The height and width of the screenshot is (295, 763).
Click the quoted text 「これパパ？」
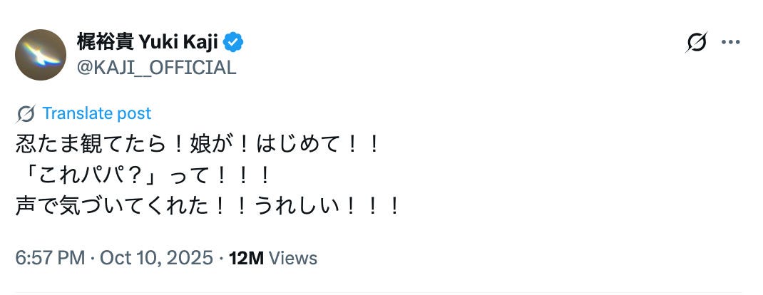83,176
